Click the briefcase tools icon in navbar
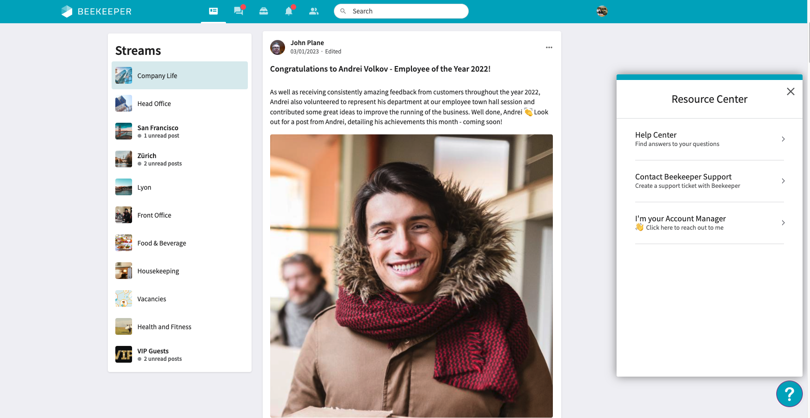 (264, 11)
